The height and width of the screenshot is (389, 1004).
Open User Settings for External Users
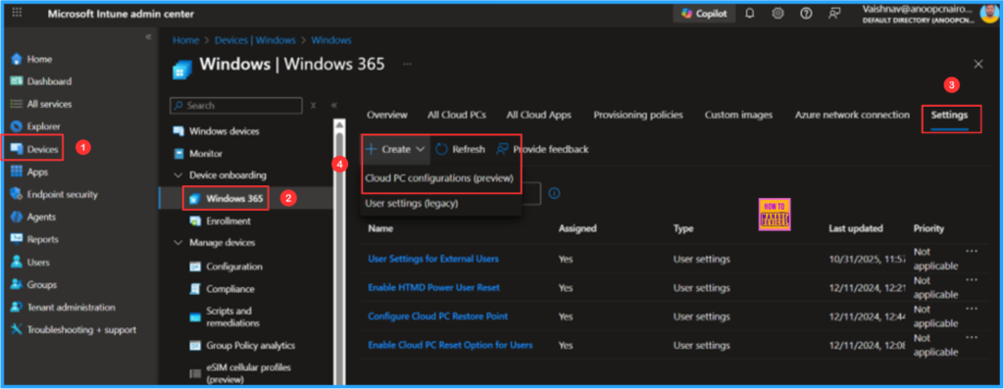pyautogui.click(x=433, y=259)
